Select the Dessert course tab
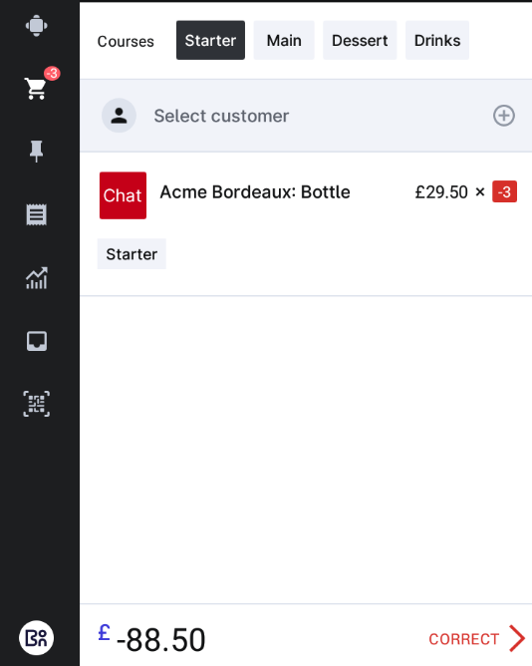 click(360, 40)
